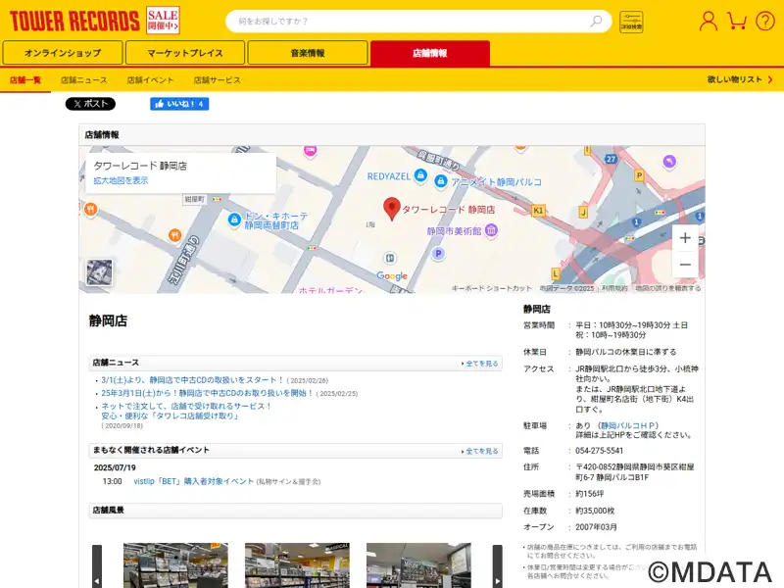
Task: Click the J exit marker on map
Action: point(583,212)
